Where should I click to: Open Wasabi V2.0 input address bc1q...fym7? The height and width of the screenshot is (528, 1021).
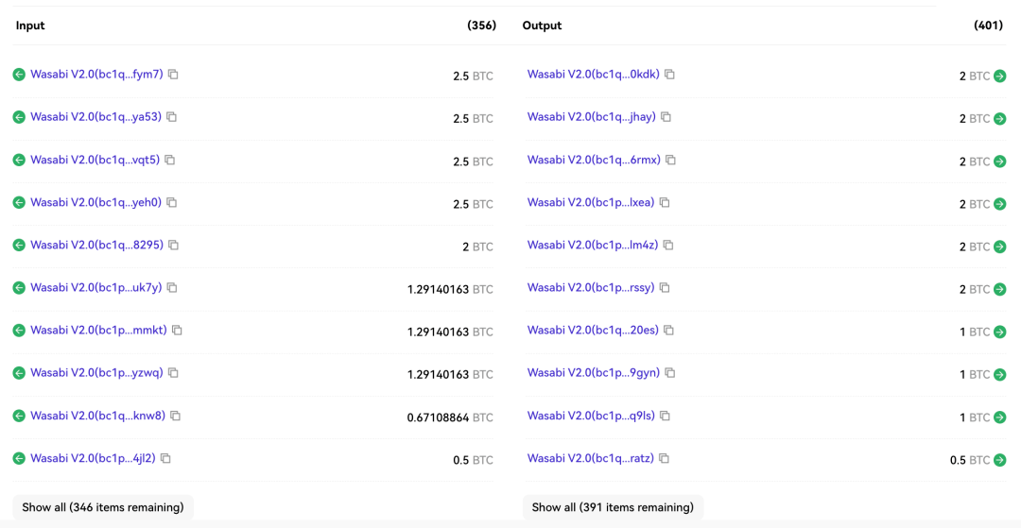tap(97, 74)
